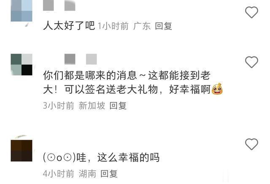Select the comment text "人太好了吧"

(69, 26)
